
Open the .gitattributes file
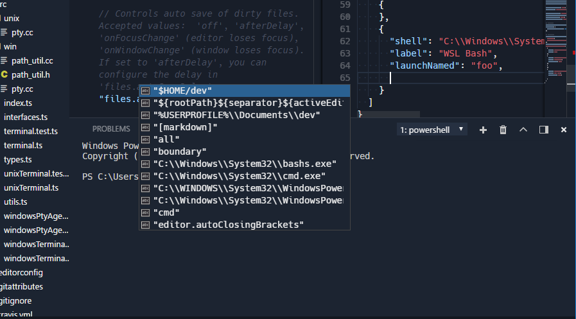pyautogui.click(x=21, y=287)
